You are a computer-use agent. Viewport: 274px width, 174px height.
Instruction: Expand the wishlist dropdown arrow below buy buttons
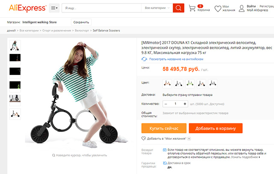point(189,138)
